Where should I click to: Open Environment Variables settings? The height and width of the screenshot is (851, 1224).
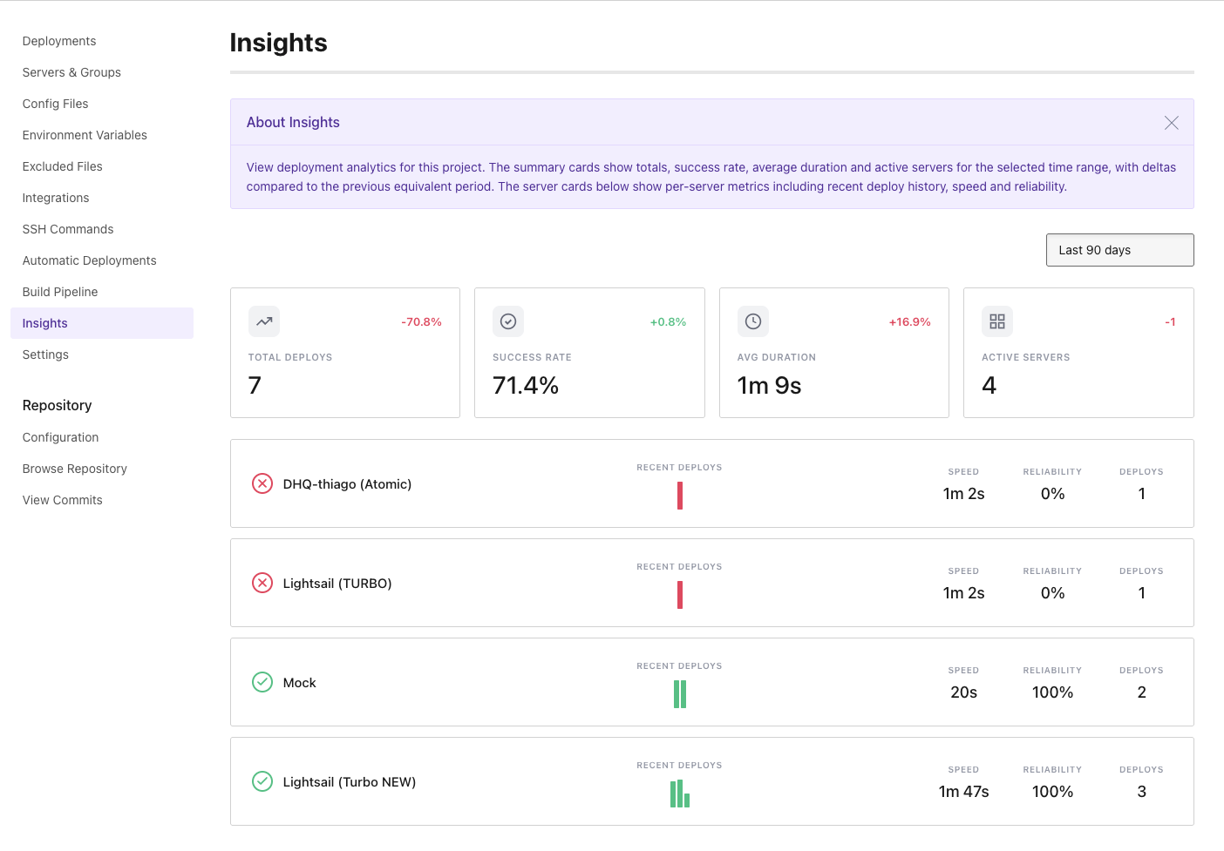coord(85,135)
